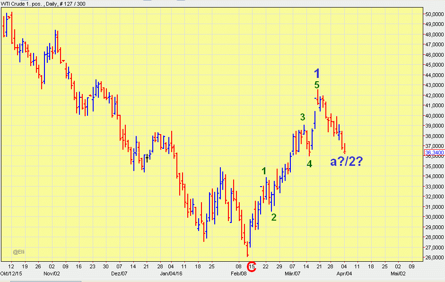This screenshot has height=282, width=445.
Task: Click the large blue wave 1 label
Action: (317, 74)
